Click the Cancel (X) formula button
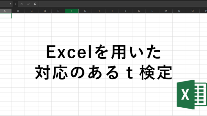Viewport: 207px width, 116px height. tap(22, 4)
